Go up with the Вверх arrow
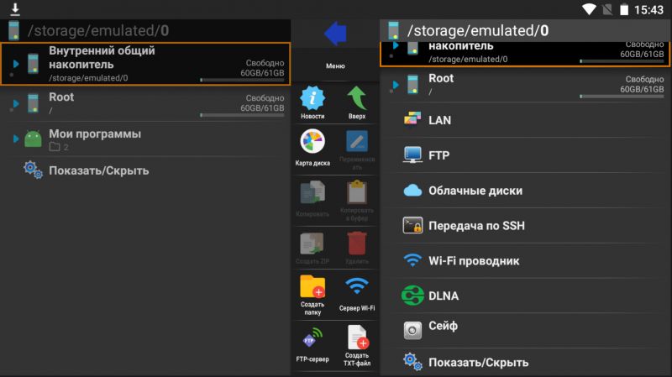672x377 pixels. coord(356,98)
